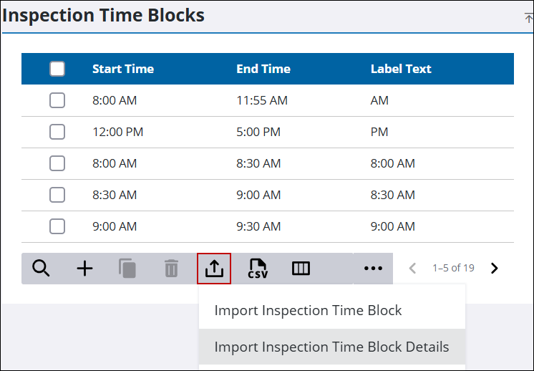This screenshot has height=371, width=534.
Task: Click the search magnifier icon in toolbar
Action: pyautogui.click(x=42, y=269)
